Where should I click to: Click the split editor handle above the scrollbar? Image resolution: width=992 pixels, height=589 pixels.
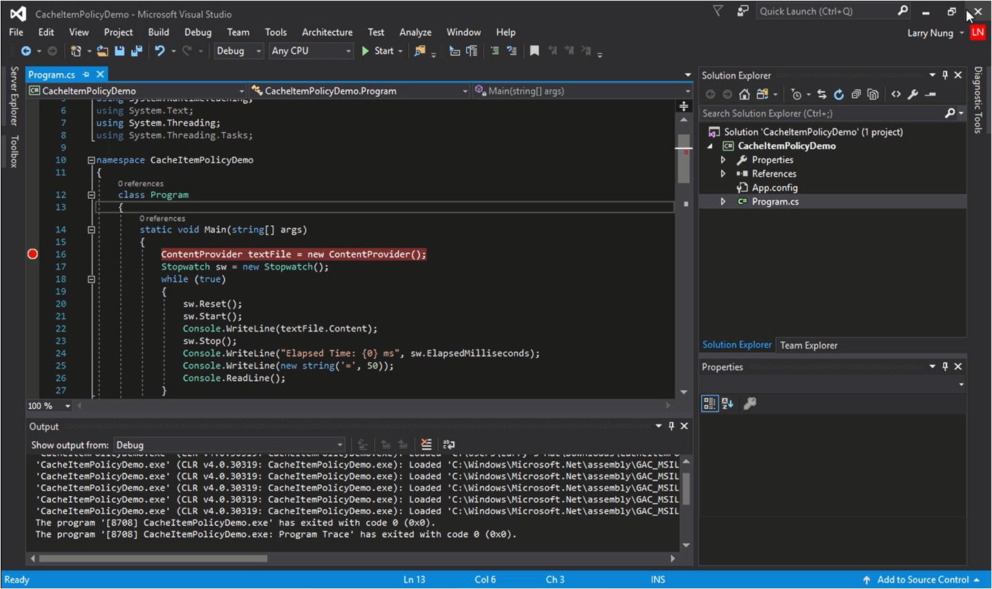[683, 106]
